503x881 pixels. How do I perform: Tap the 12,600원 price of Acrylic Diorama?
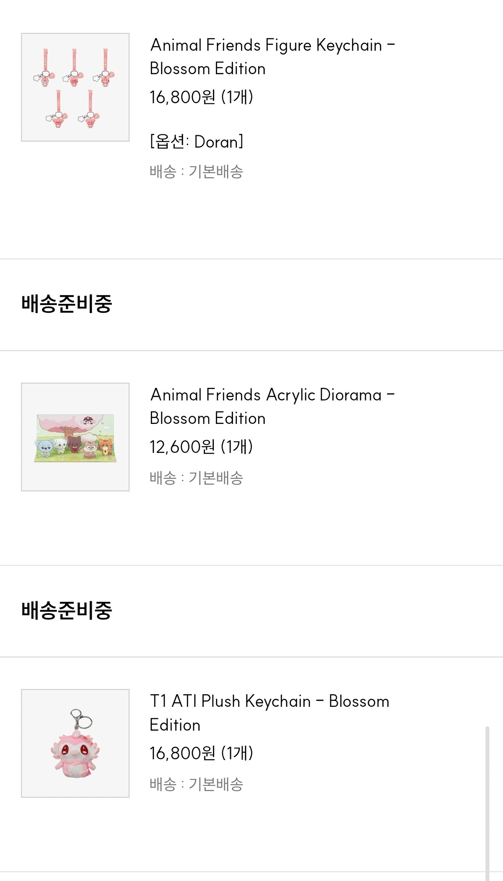pos(182,447)
